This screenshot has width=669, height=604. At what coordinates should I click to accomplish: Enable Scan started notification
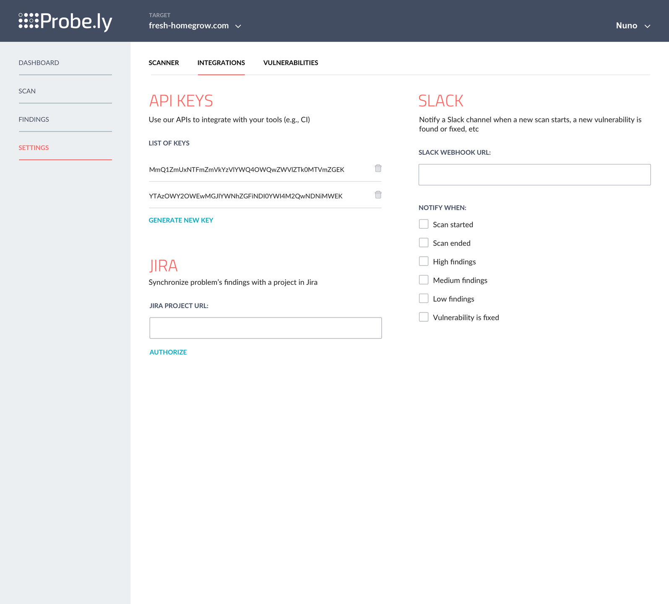(x=424, y=224)
